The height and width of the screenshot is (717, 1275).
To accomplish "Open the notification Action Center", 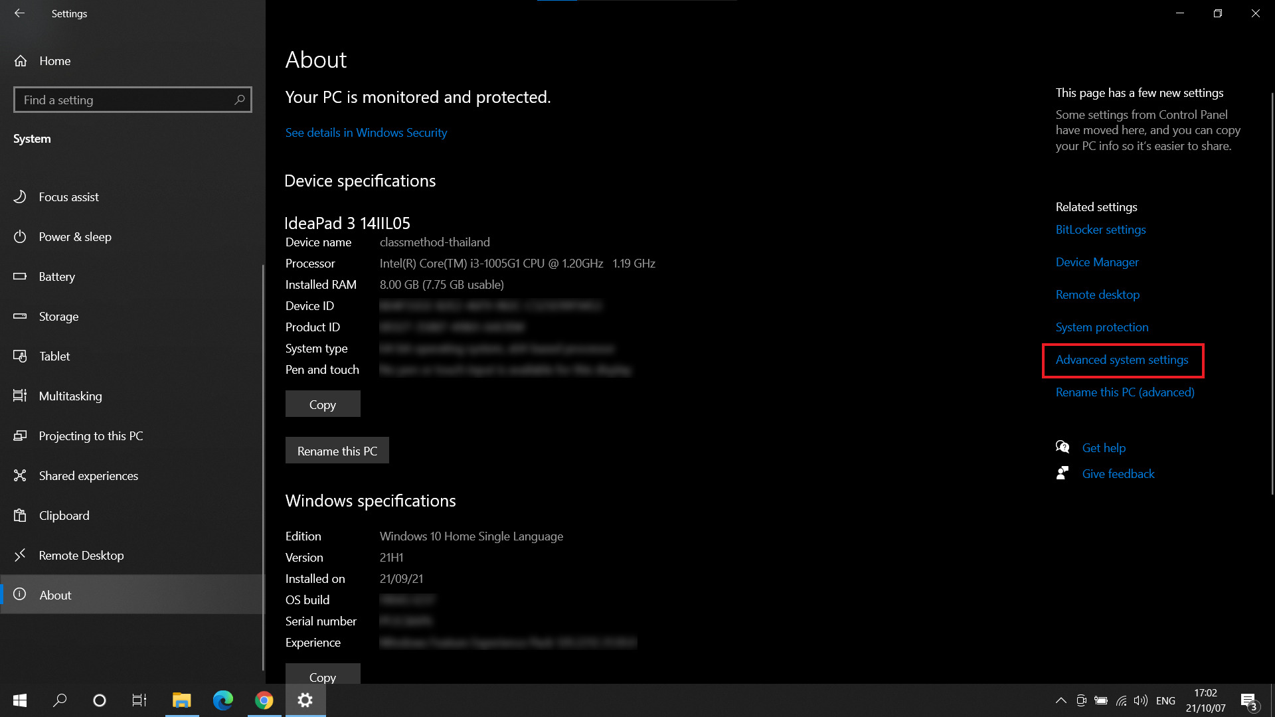I will click(x=1248, y=701).
